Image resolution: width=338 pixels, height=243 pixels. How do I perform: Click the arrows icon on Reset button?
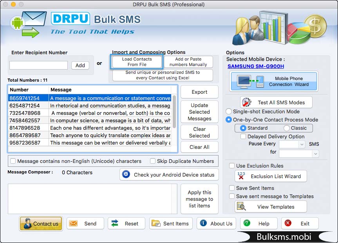[x=115, y=223]
